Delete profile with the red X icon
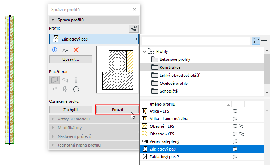The height and width of the screenshot is (165, 273). tap(76, 50)
